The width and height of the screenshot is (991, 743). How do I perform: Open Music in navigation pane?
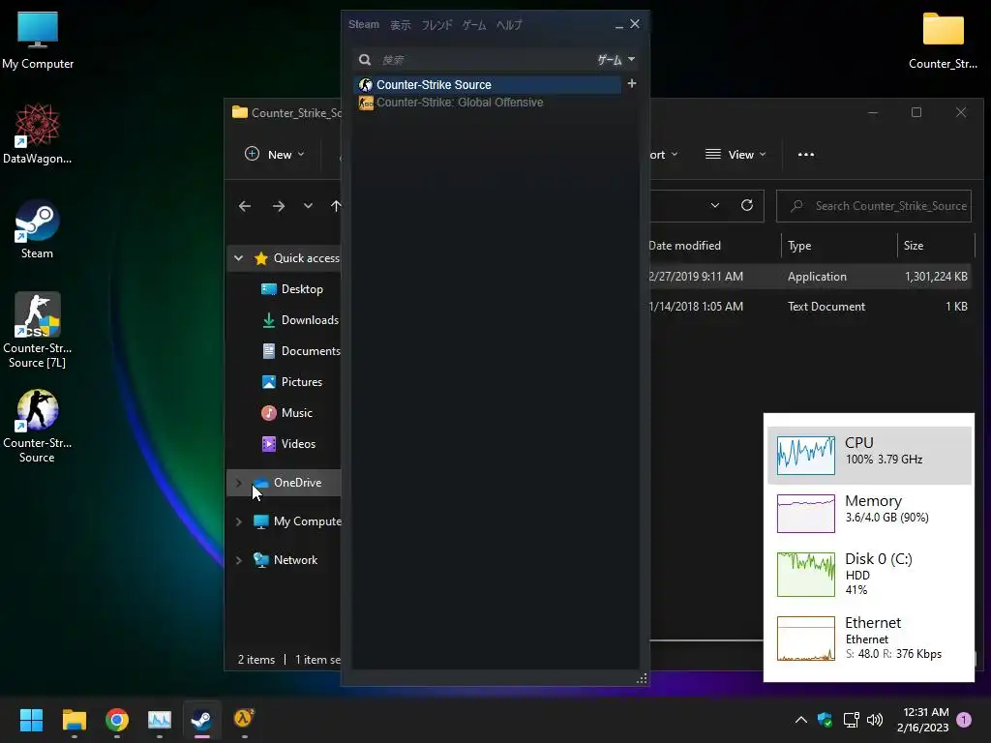coord(286,412)
